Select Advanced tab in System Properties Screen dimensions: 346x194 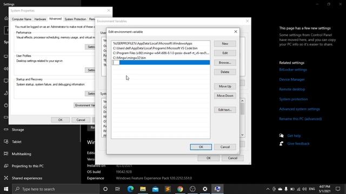[55, 19]
